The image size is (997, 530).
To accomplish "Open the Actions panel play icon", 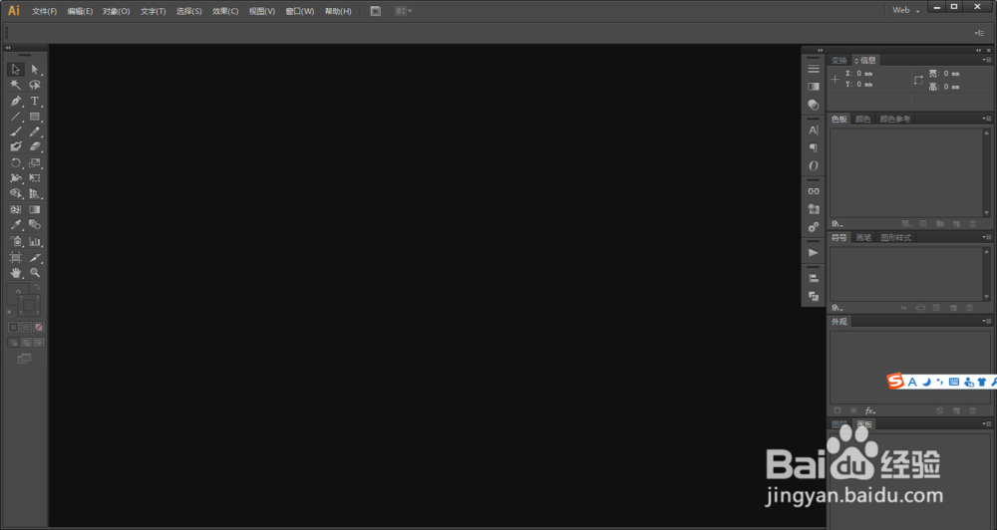I will (814, 253).
